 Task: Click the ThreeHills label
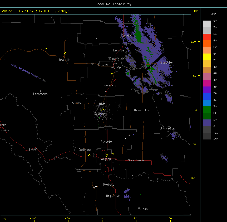coord(141,110)
